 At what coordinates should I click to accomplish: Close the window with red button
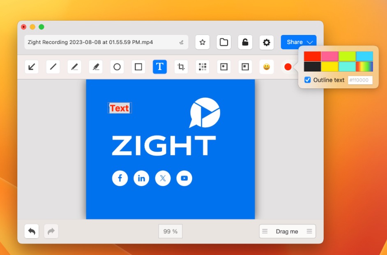pos(24,27)
